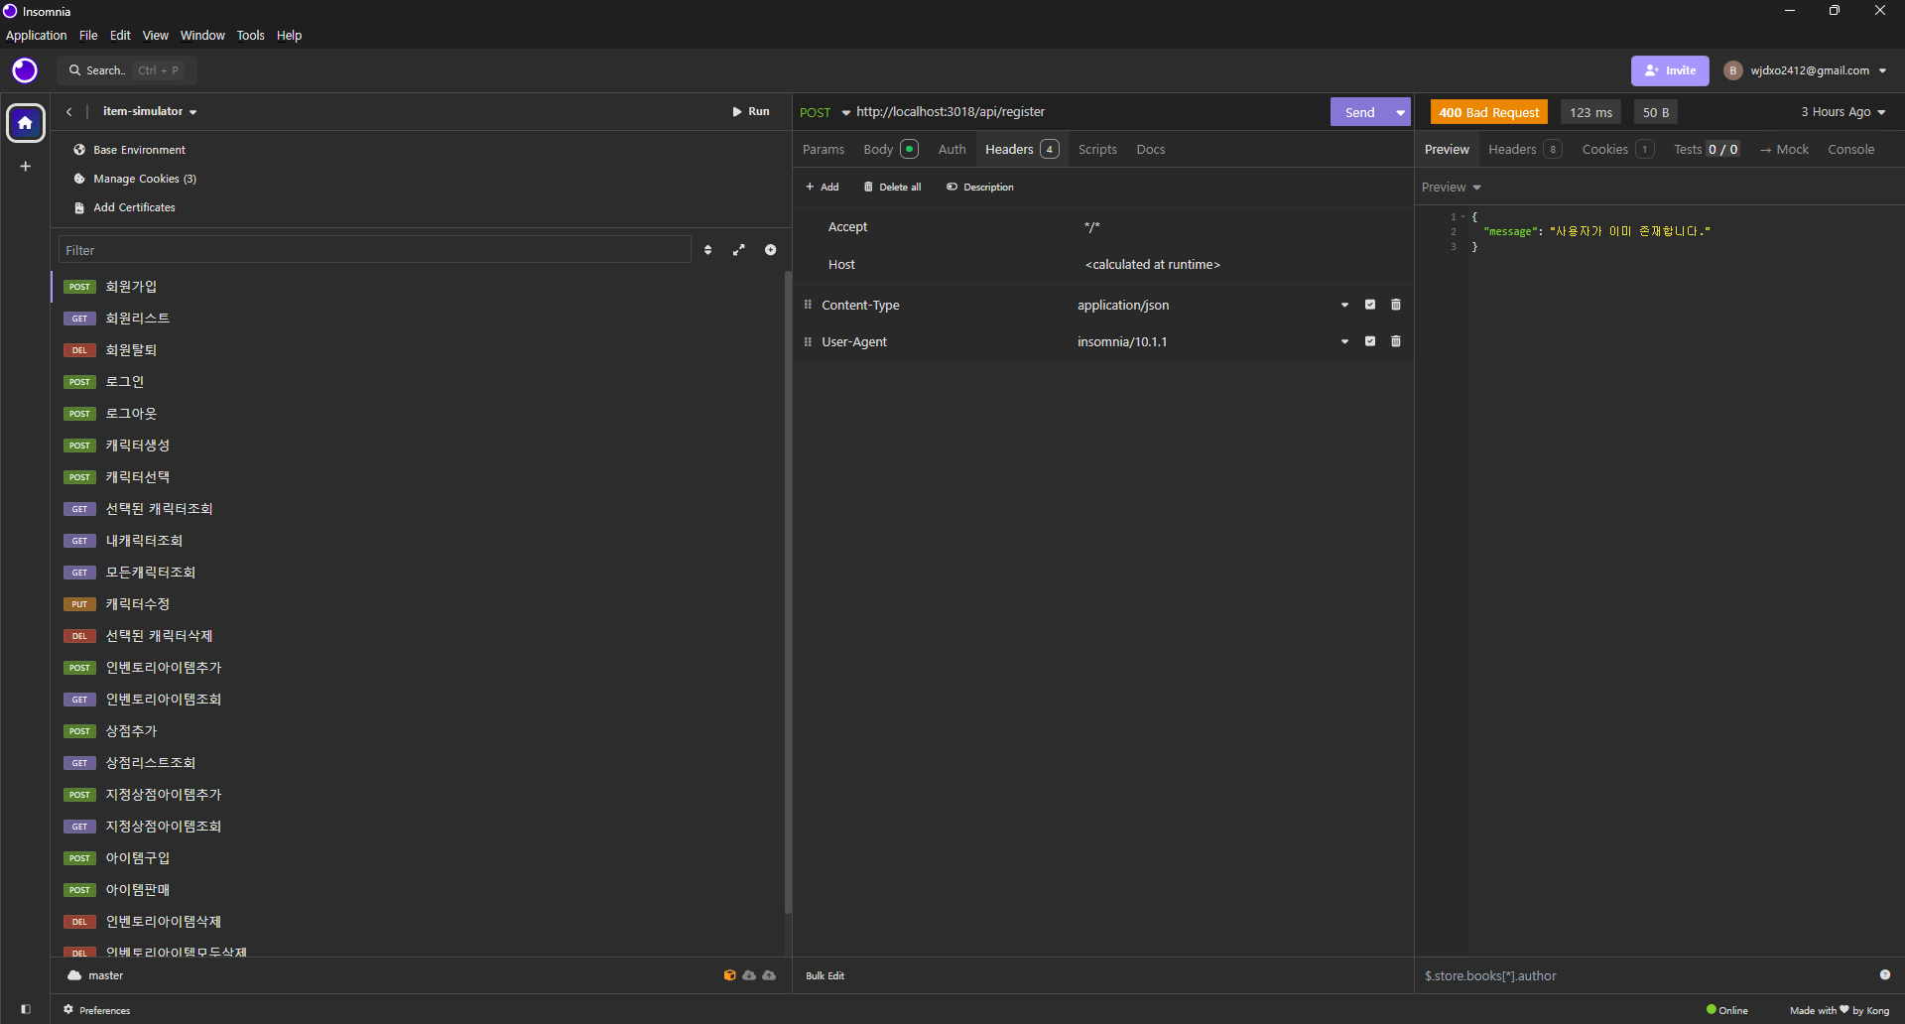This screenshot has width=1905, height=1024.
Task: Click the orange commit changes icon
Action: tap(730, 975)
